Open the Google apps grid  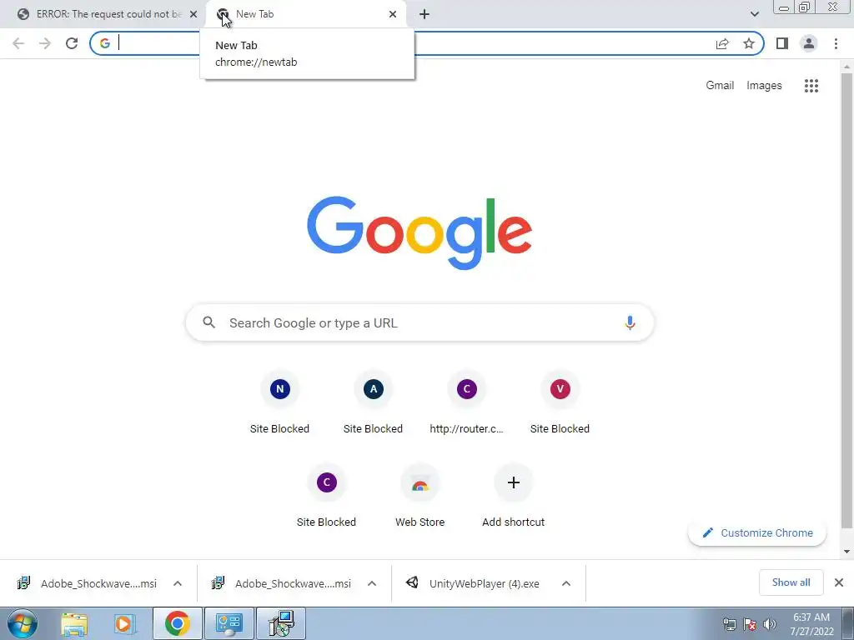point(811,86)
